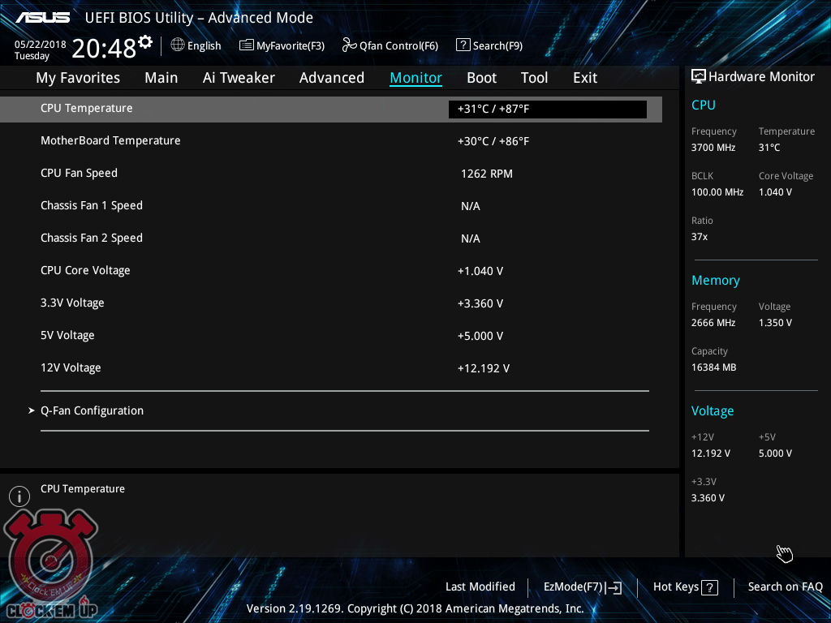Open the My Favorites tab
Viewport: 831px width, 623px height.
[78, 78]
